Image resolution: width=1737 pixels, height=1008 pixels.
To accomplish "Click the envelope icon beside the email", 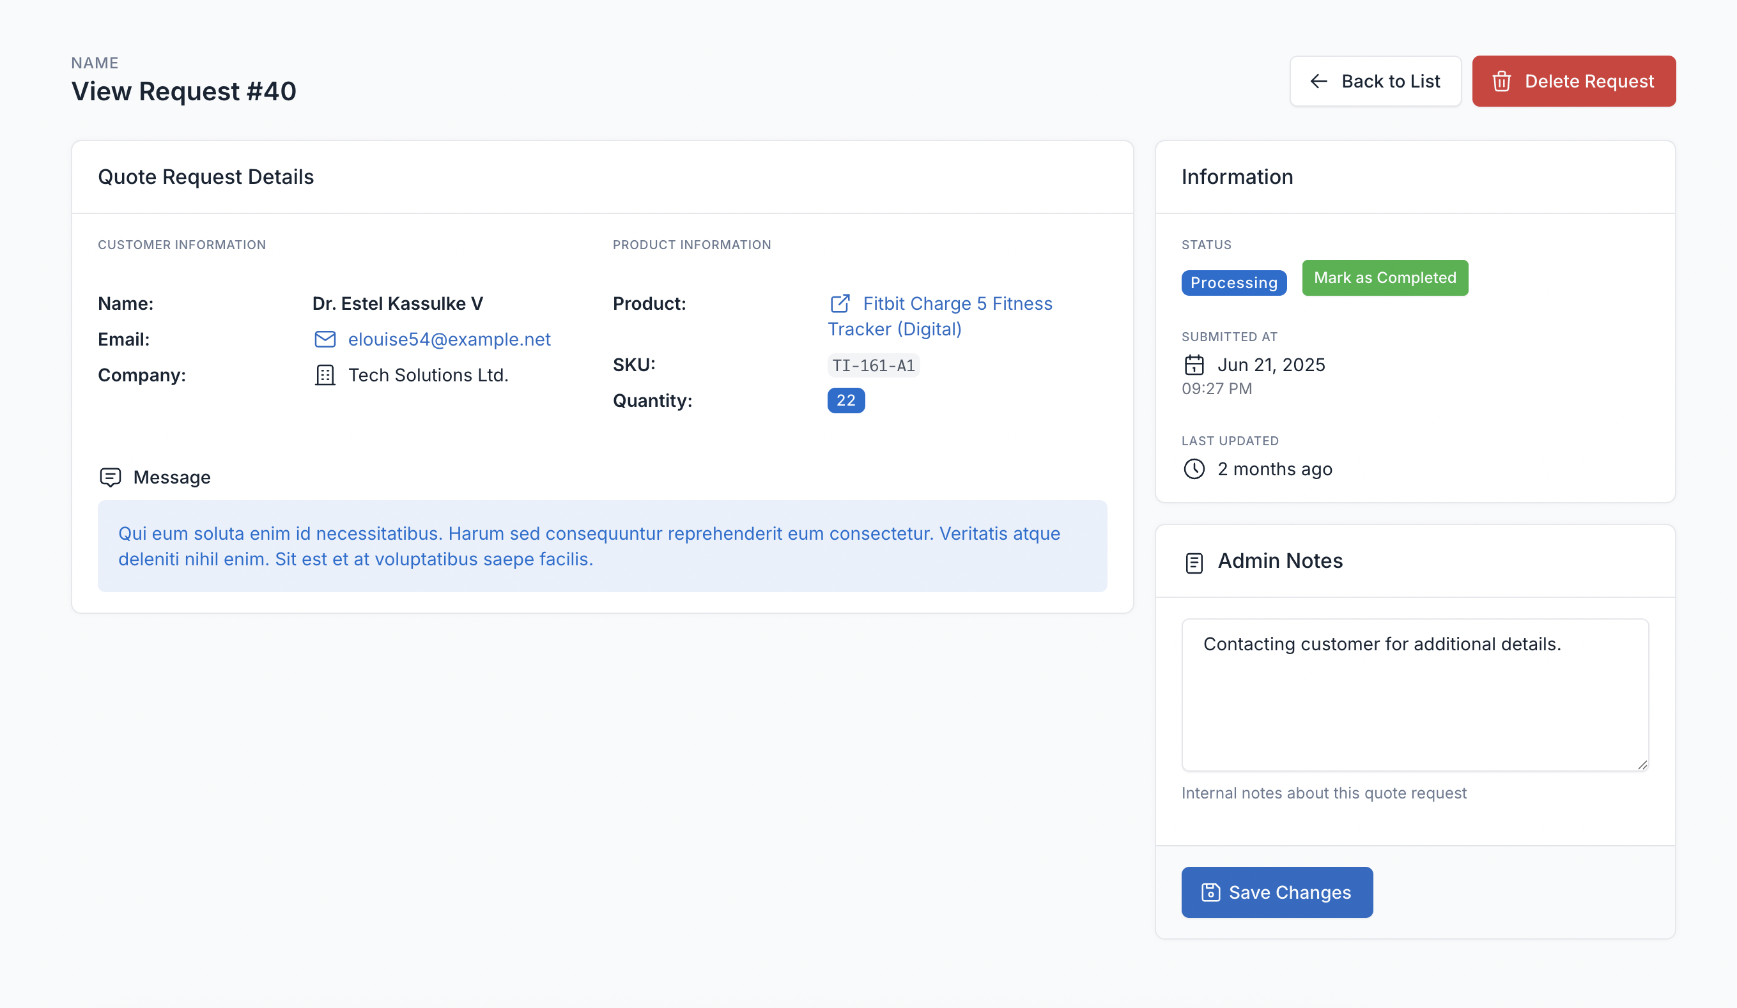I will coord(325,339).
